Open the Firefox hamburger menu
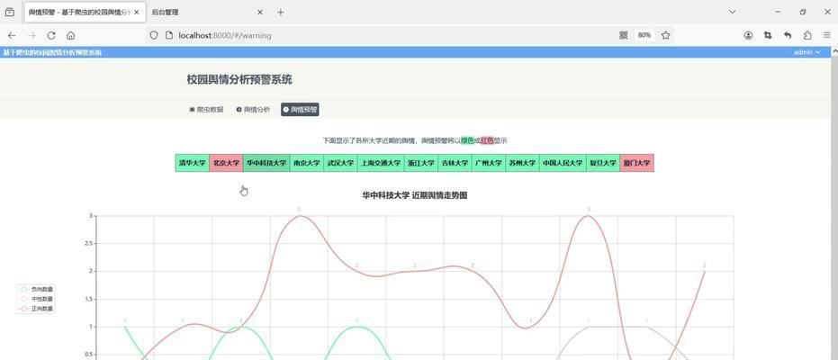The image size is (838, 360). pos(827,35)
